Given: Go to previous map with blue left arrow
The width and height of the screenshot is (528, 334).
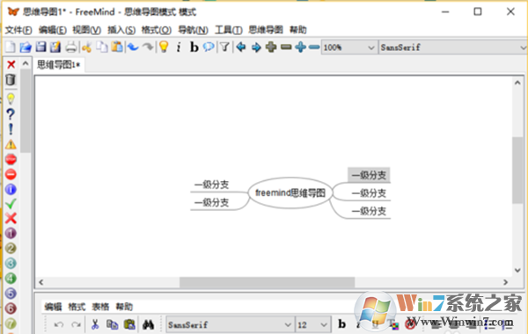Looking at the screenshot, I should 241,47.
